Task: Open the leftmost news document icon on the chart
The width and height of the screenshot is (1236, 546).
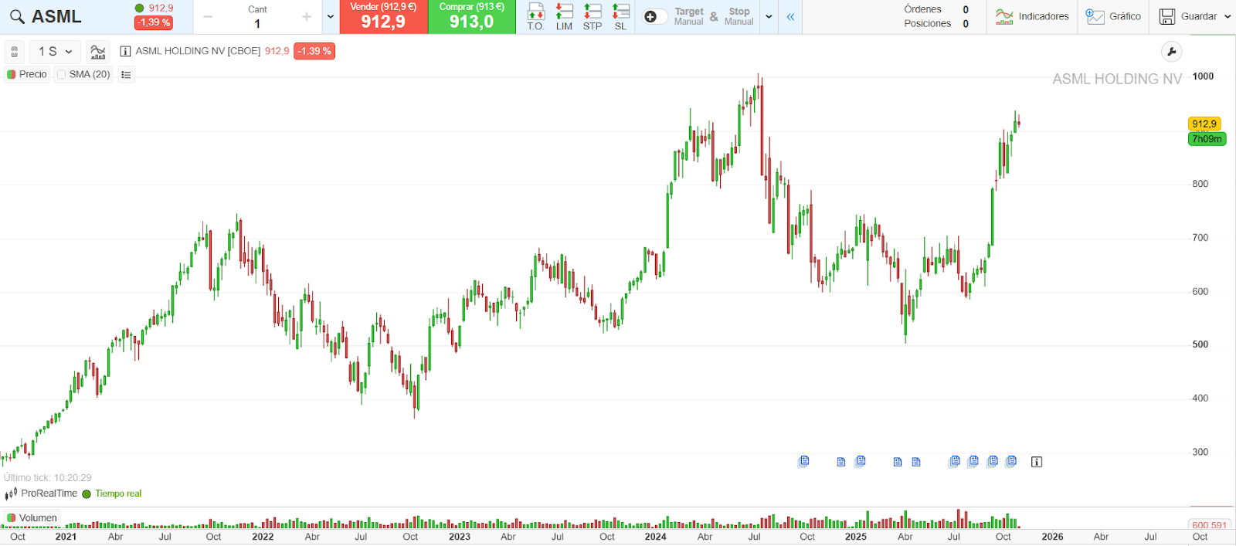Action: coord(803,461)
